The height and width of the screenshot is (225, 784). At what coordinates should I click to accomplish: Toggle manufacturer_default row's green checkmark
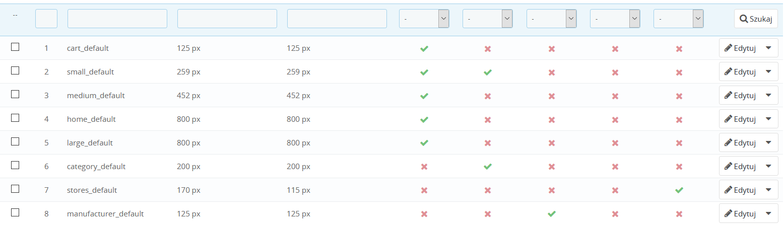pyautogui.click(x=552, y=214)
